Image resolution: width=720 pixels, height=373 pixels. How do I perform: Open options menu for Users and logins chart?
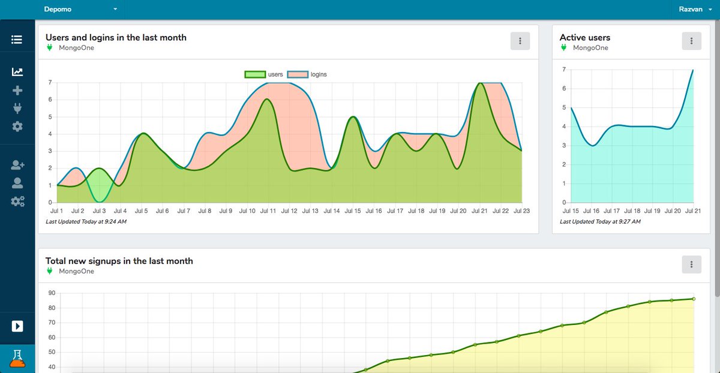coord(520,41)
